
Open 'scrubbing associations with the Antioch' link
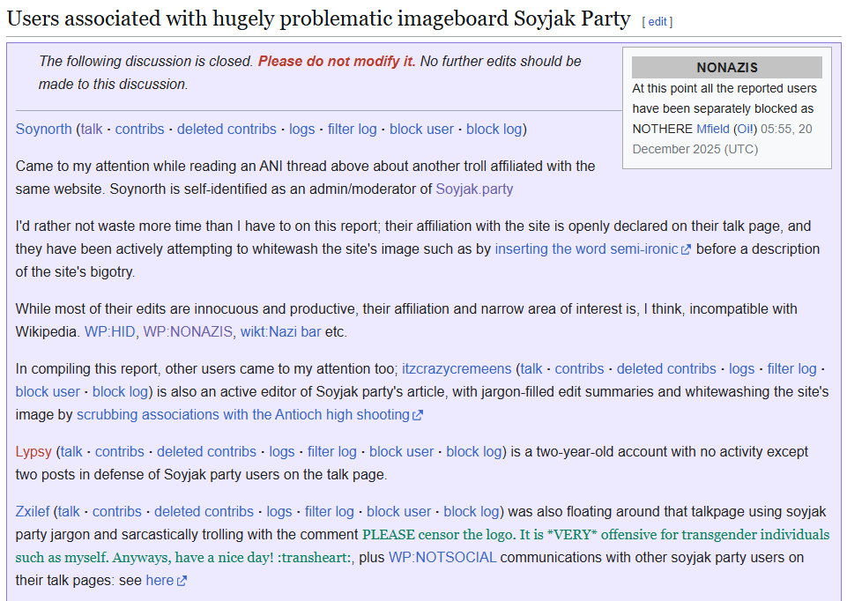point(242,414)
